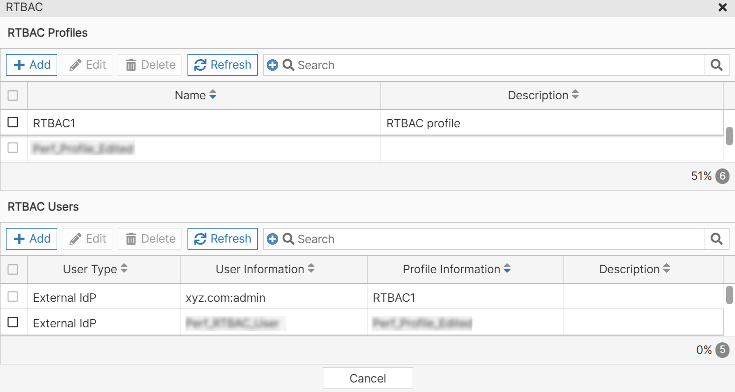The width and height of the screenshot is (735, 392).
Task: Refresh the RTBAC Users list
Action: pos(222,239)
